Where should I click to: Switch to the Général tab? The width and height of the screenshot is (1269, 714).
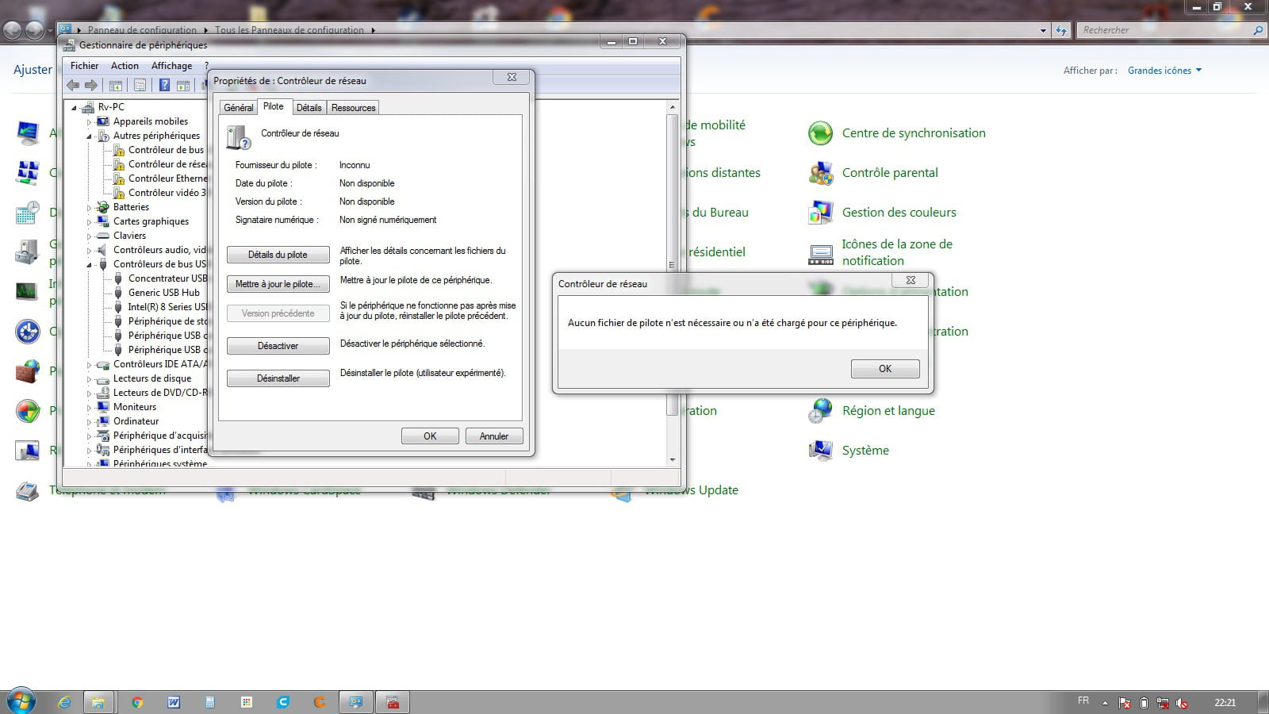[238, 108]
